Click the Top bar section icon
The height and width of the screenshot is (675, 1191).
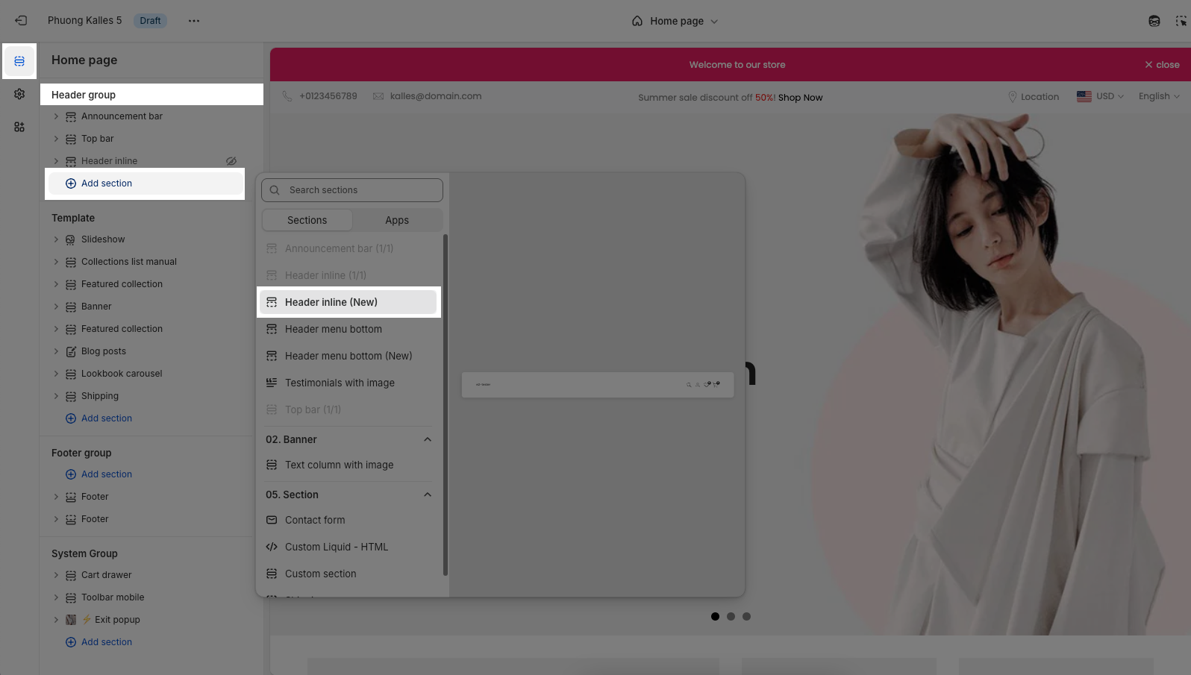[71, 139]
